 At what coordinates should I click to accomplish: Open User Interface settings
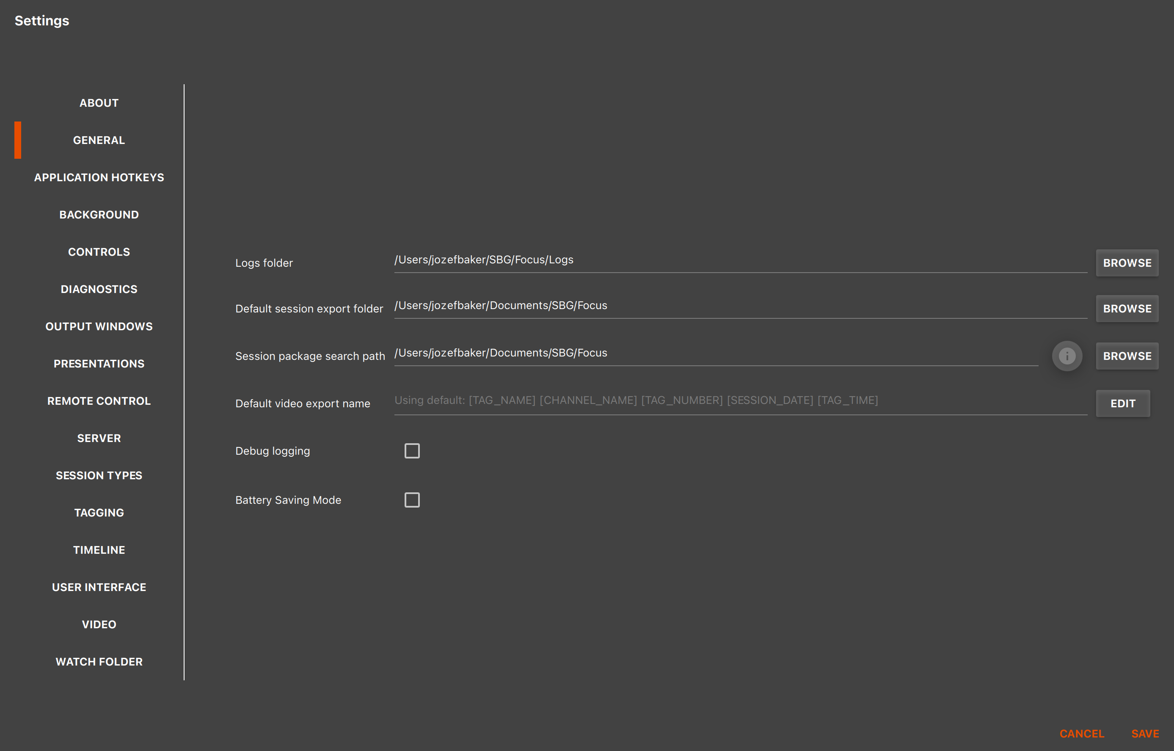(99, 587)
